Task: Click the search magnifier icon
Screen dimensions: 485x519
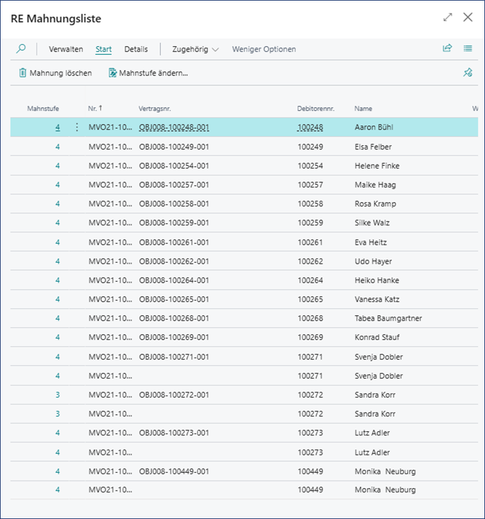Action: (21, 49)
